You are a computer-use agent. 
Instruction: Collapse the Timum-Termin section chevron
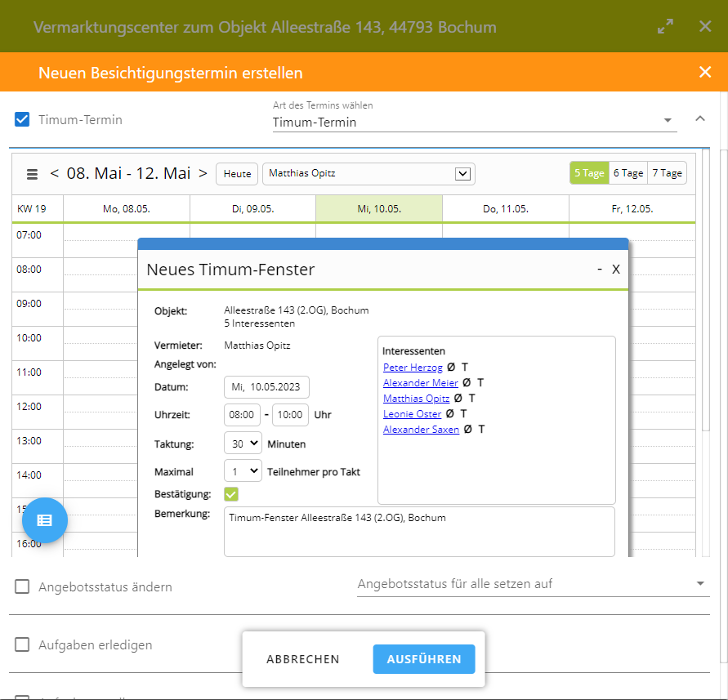(700, 118)
